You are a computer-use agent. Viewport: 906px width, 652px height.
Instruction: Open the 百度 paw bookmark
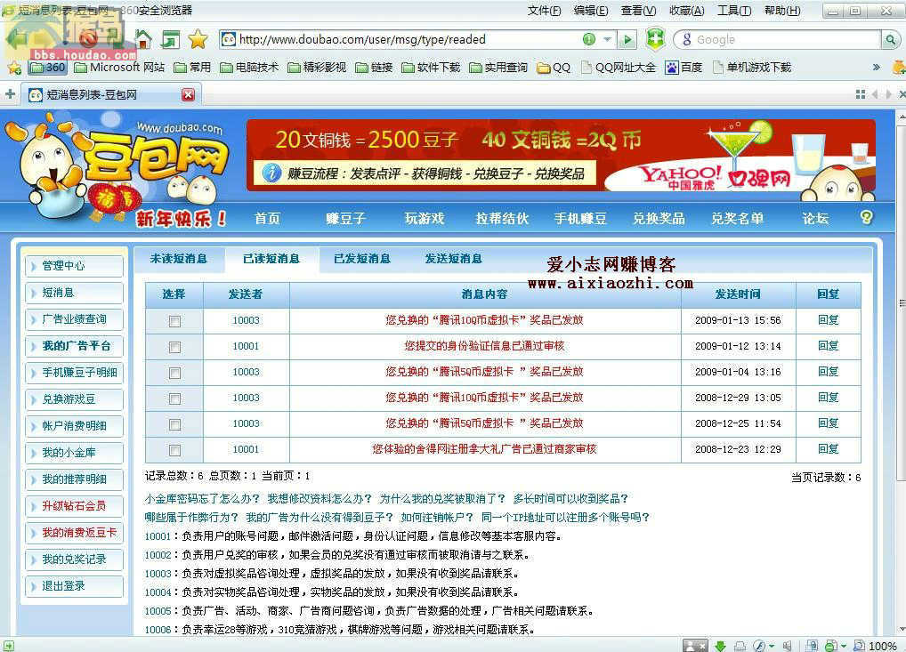[x=684, y=68]
